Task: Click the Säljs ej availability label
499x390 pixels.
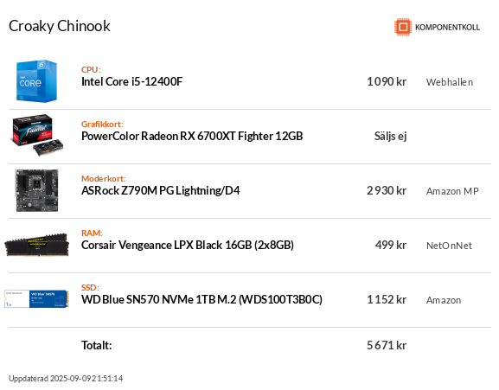Action: pyautogui.click(x=390, y=137)
